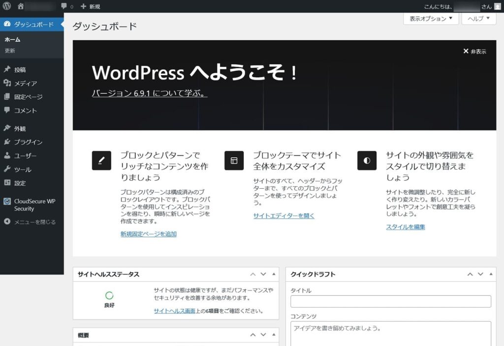Click the half-circle styles icon
Viewport: 504px width, 346px height.
(x=367, y=161)
